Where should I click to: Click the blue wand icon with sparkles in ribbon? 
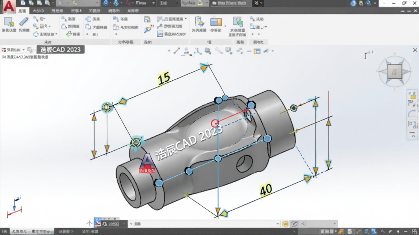(148, 29)
